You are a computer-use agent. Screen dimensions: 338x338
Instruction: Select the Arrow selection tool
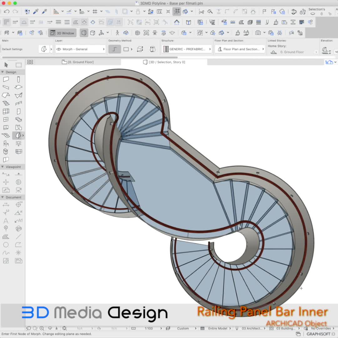(6, 65)
